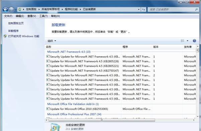Collapse the Microsoft Office File Validation Add-In (1) group
The image size is (201, 131).
(x=73, y=104)
